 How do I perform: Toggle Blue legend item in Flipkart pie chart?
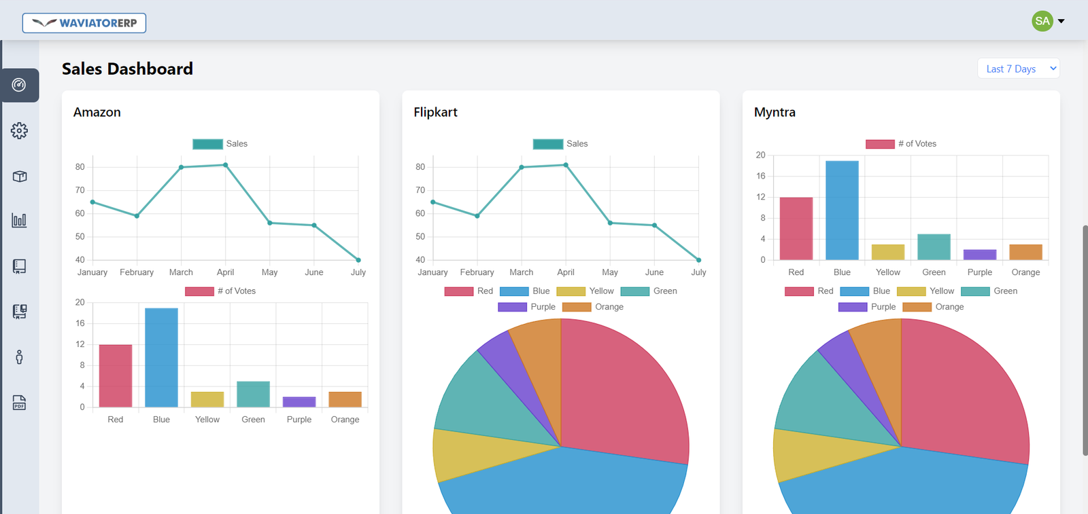pos(524,291)
